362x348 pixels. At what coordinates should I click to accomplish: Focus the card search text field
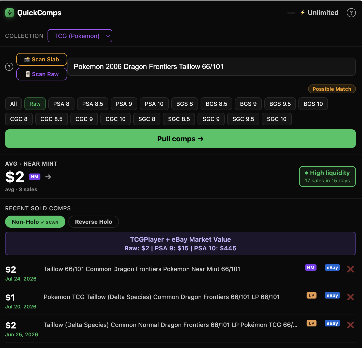[212, 67]
